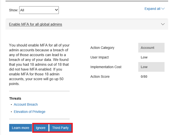
Task: Click the User Impact label
Action: coord(100,57)
